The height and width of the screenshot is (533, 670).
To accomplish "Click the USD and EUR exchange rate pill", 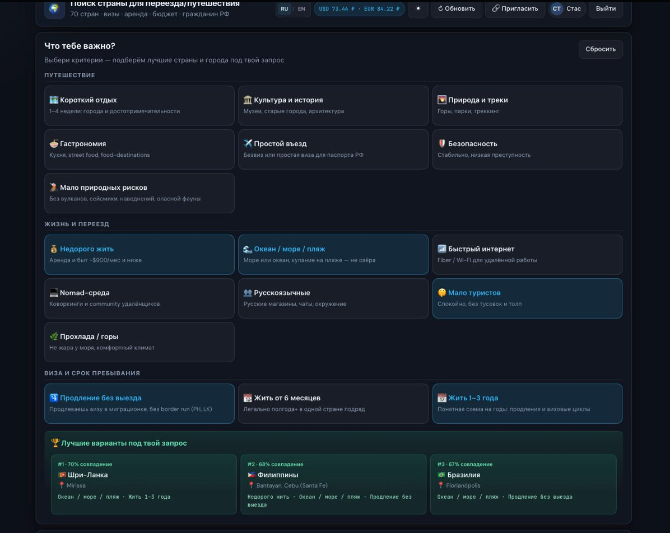I will 359,8.
